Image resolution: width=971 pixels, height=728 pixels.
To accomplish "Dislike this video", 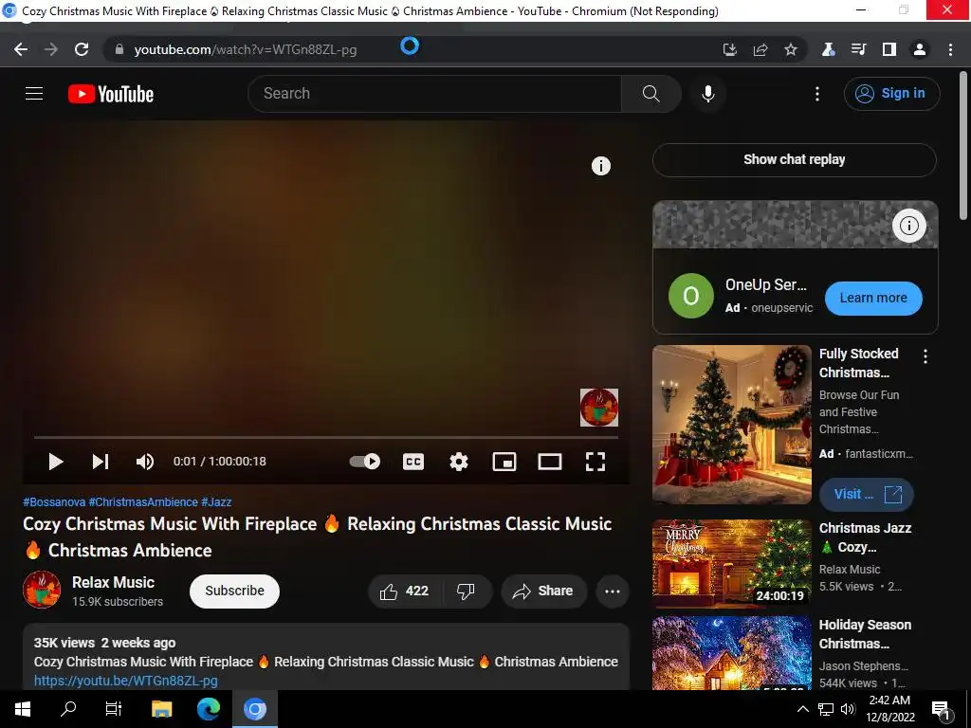I will click(467, 591).
